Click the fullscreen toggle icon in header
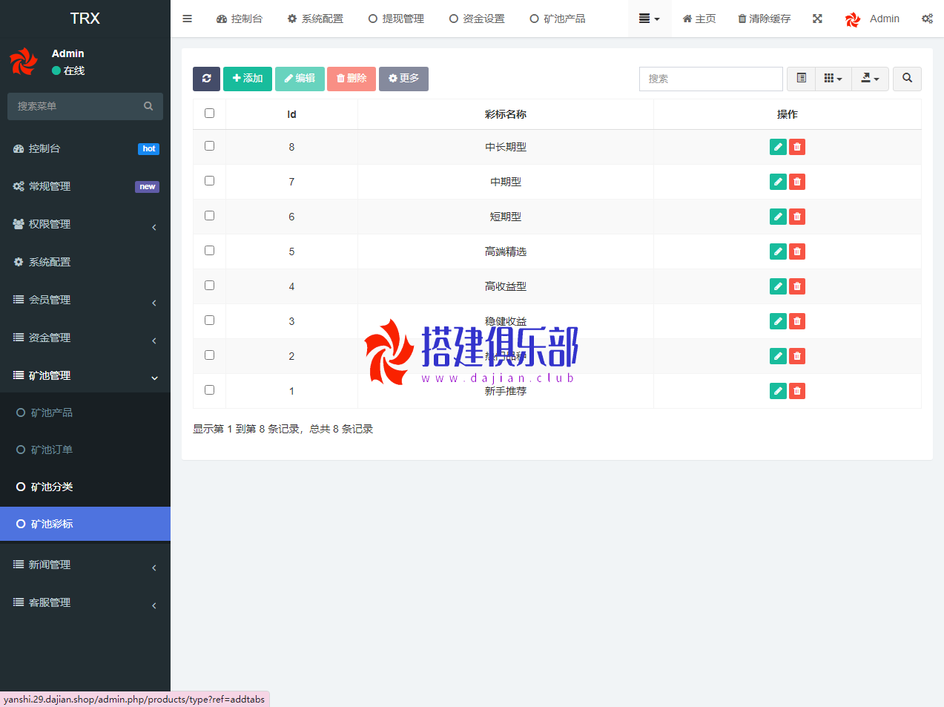Viewport: 944px width, 707px height. (817, 19)
